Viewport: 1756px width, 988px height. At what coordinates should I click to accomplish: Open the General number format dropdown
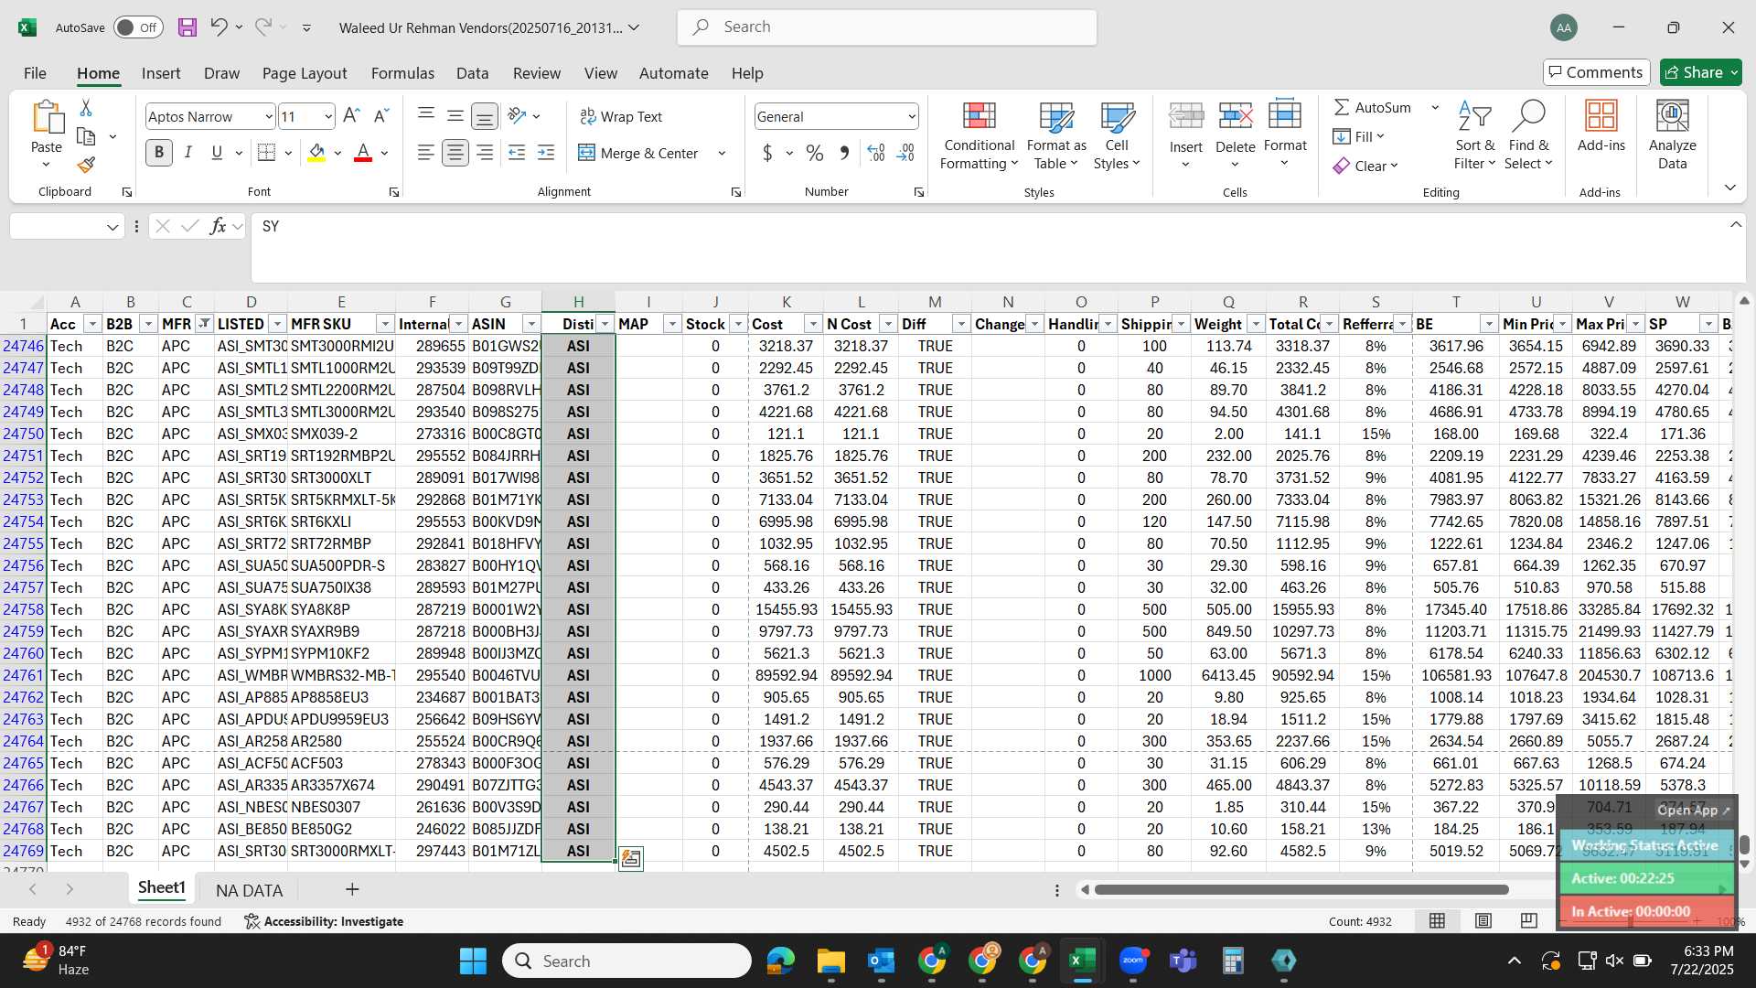point(912,116)
